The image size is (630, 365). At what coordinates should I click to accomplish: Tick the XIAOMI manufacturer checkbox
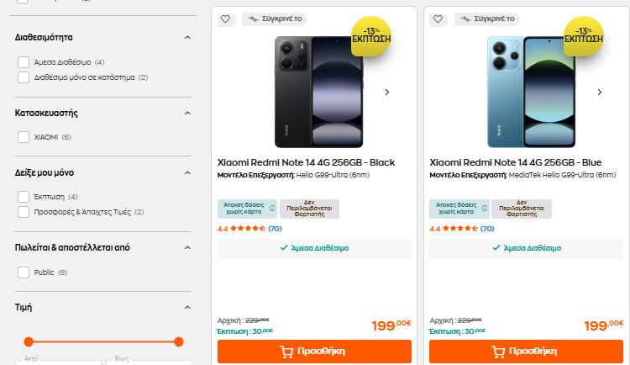[x=24, y=137]
